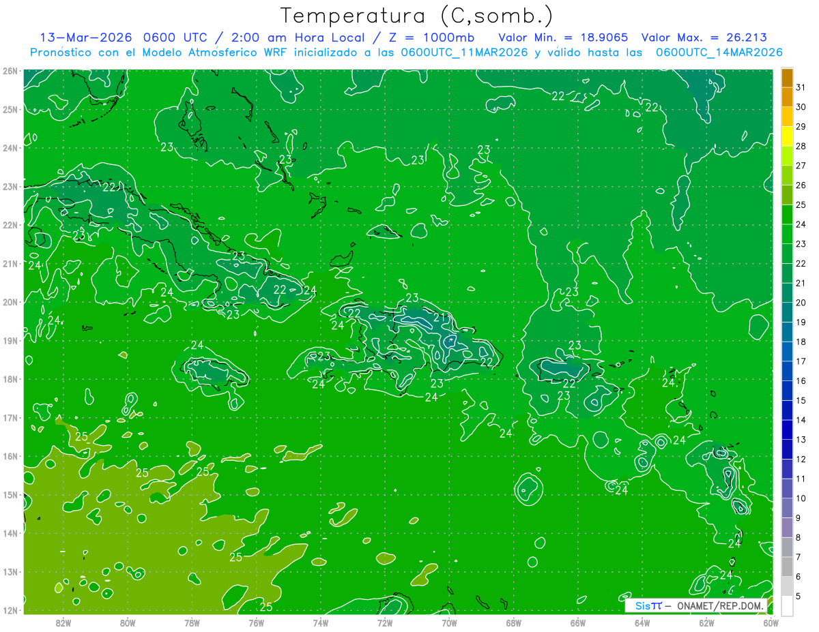Image resolution: width=819 pixels, height=632 pixels.
Task: Pick the yellow legend swatch between 28 and 29
Action: [x=787, y=136]
